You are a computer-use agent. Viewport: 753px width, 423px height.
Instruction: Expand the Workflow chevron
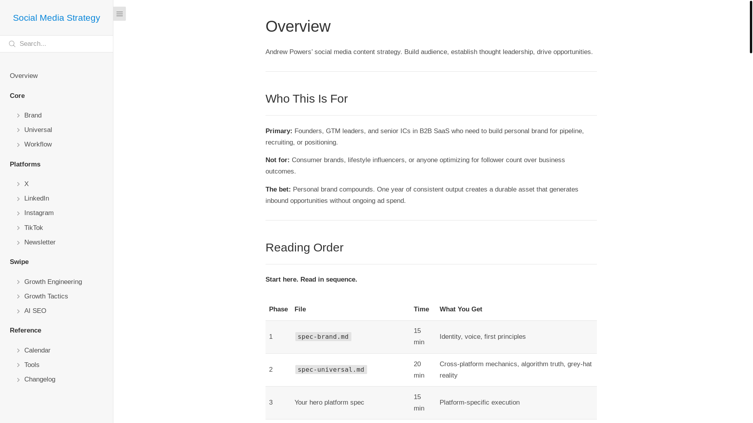tap(18, 145)
